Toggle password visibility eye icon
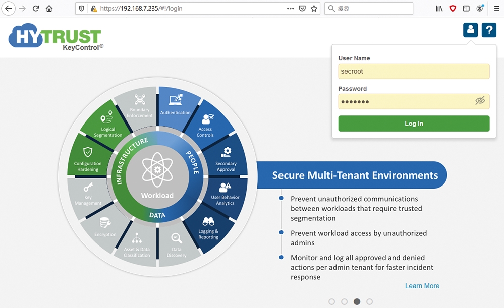 coord(480,101)
